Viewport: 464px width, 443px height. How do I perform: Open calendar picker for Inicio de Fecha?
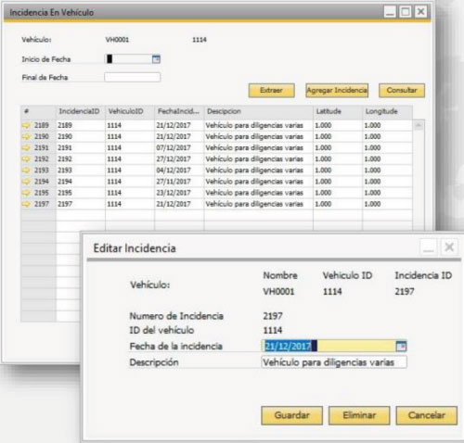pyautogui.click(x=156, y=59)
